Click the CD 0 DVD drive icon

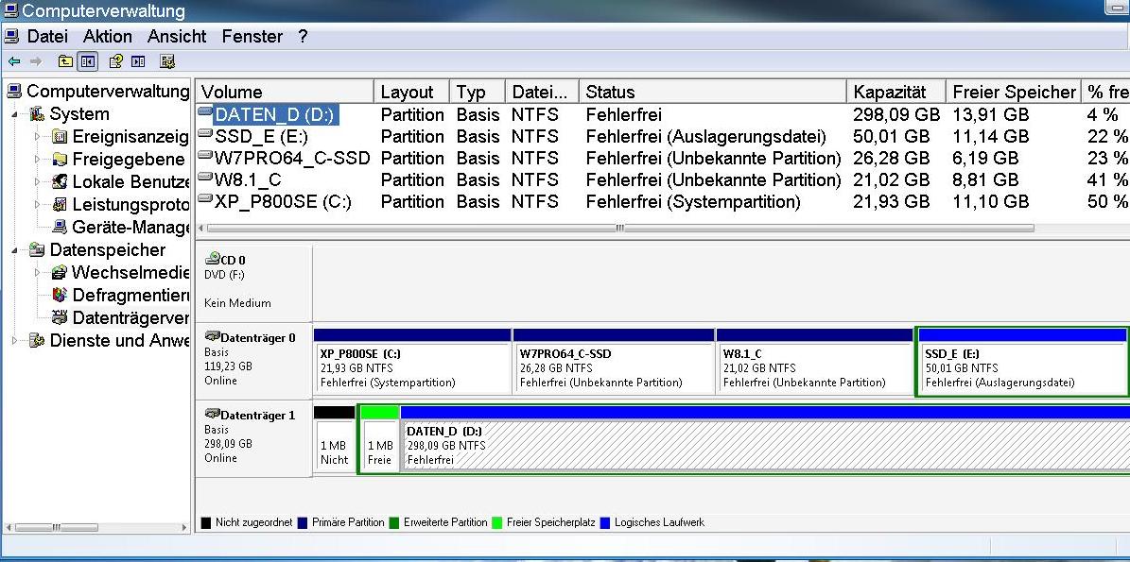212,259
